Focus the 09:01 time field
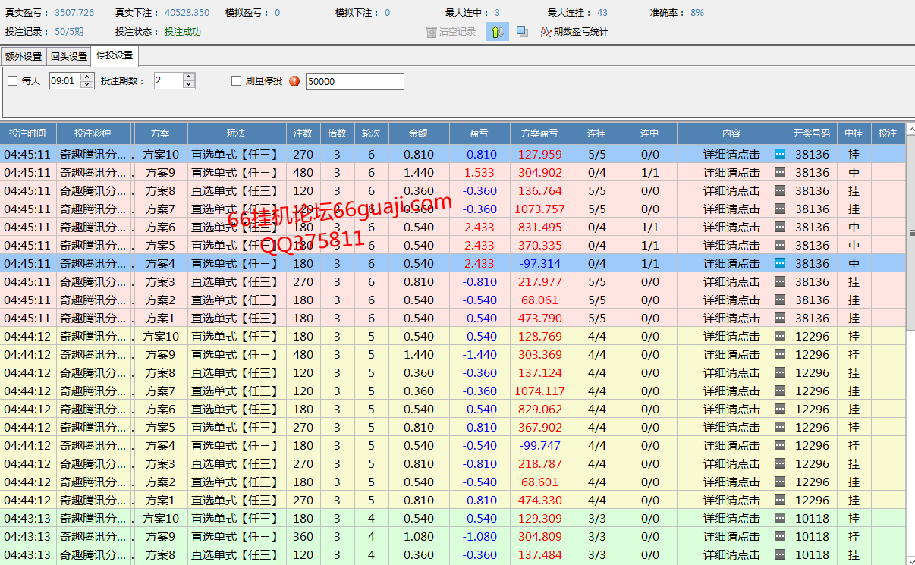Viewport: 915px width, 565px height. [64, 81]
